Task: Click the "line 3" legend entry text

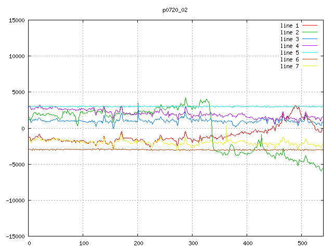Action: tap(289, 39)
